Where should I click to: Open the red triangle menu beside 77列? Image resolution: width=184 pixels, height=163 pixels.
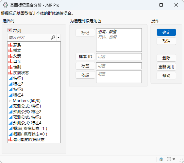click(x=9, y=30)
